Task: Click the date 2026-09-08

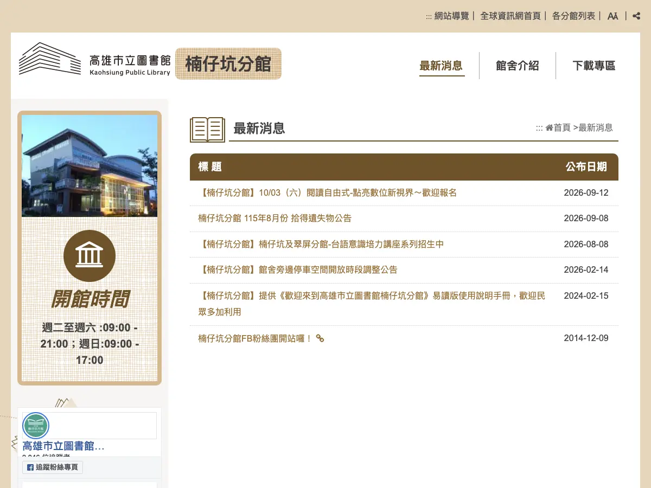Action: 586,218
